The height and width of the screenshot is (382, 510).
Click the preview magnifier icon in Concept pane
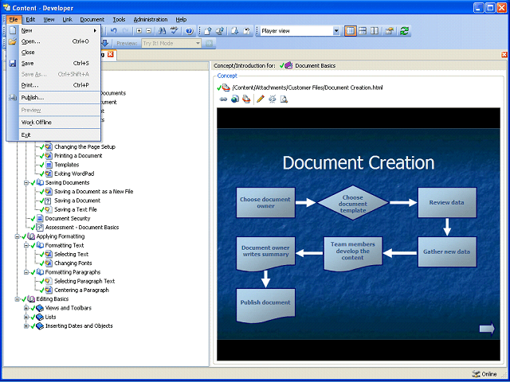[x=284, y=99]
